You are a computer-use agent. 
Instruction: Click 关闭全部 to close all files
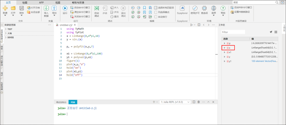[33, 12]
